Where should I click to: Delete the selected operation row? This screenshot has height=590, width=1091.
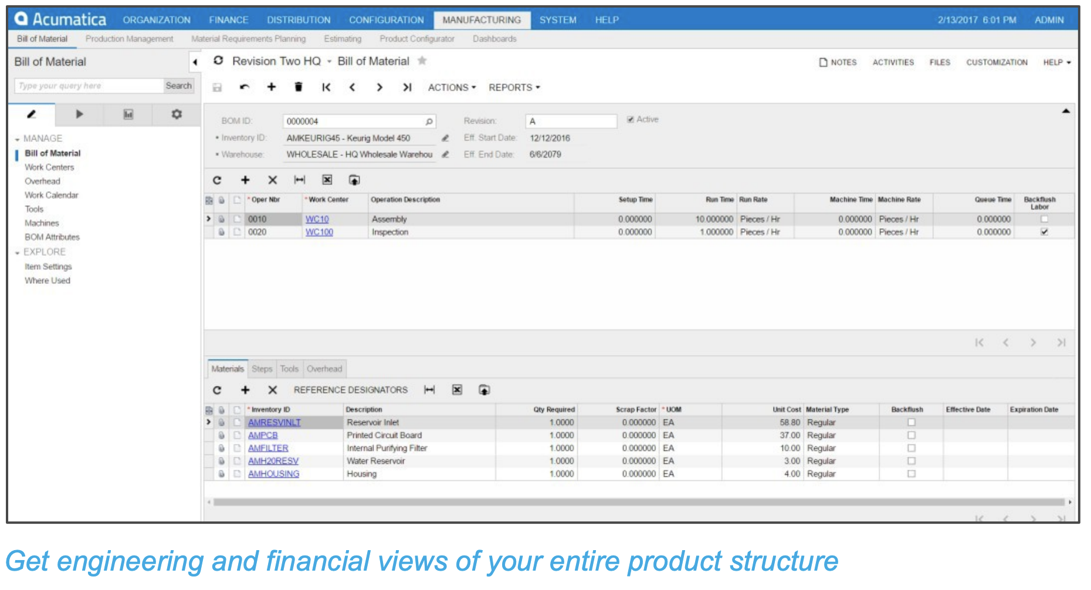click(x=272, y=180)
